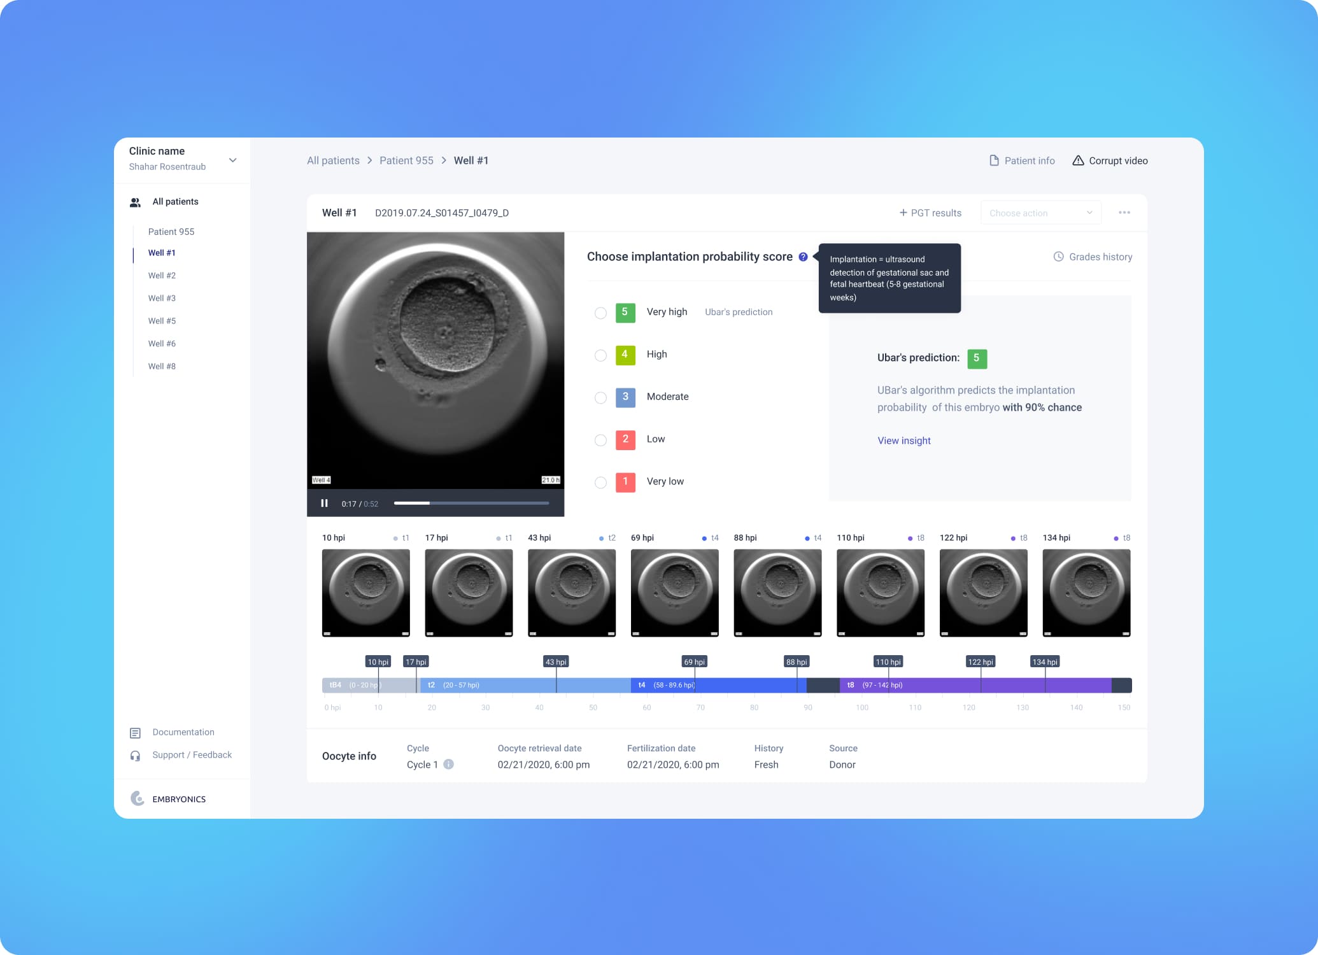
Task: Click the Cycle 1 info icon
Action: [x=448, y=764]
